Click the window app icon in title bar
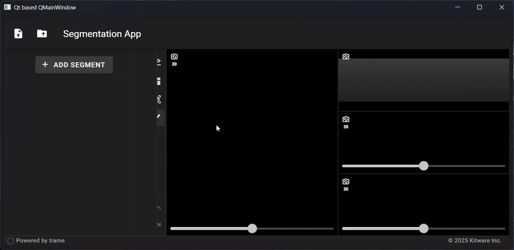The width and height of the screenshot is (514, 250). (7, 7)
